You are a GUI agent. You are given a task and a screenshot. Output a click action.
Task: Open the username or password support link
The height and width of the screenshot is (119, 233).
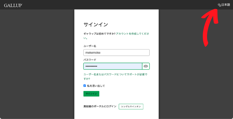115,76
